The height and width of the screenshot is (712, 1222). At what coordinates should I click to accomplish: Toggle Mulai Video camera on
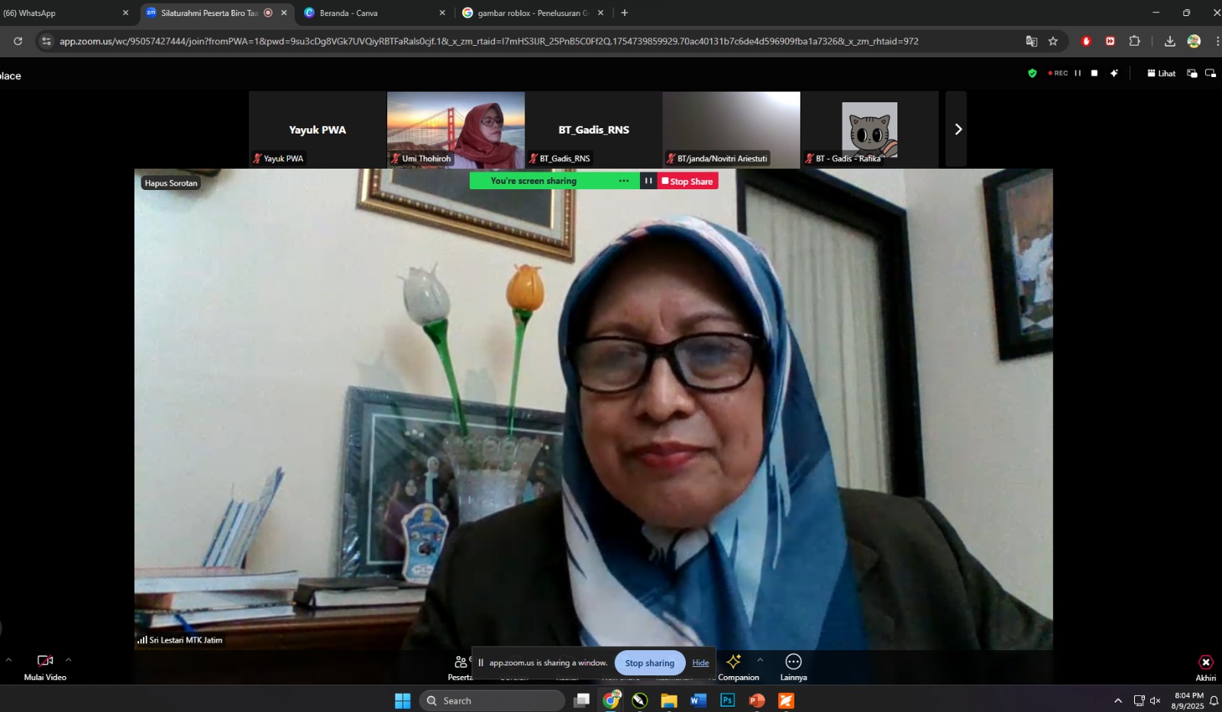[x=45, y=662]
